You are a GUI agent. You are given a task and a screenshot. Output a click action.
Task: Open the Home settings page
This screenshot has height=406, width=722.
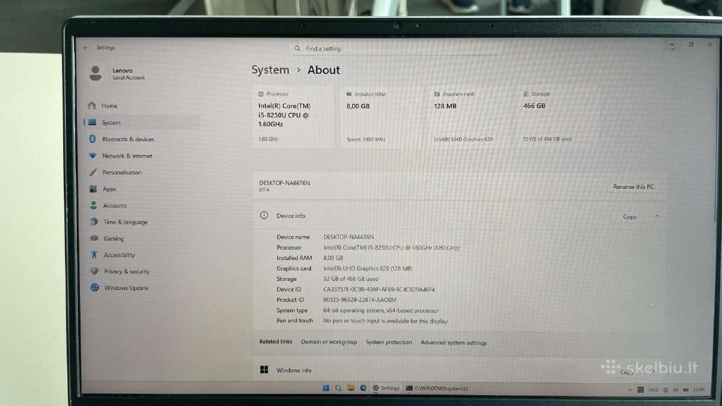[108, 106]
